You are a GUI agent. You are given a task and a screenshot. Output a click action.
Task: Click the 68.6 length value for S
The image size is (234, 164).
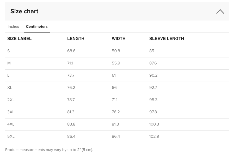(x=71, y=51)
